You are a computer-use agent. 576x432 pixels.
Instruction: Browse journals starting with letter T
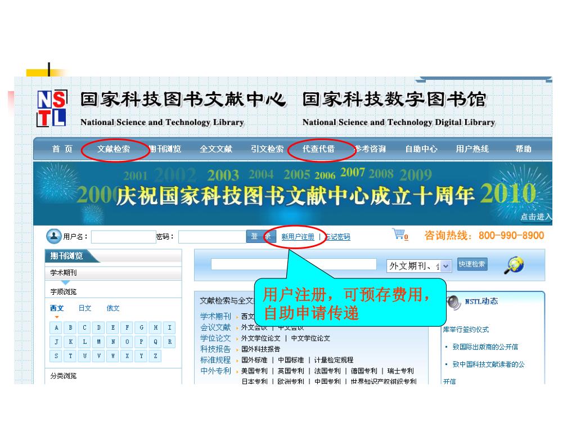(70, 356)
